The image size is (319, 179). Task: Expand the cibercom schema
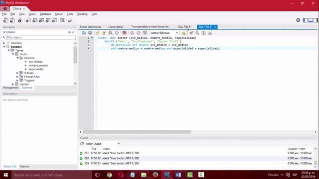click(x=4, y=43)
